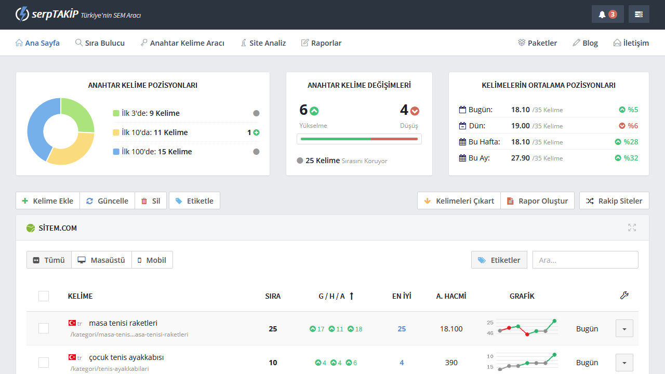Viewport: 665px width, 374px height.
Task: Click the serpTAKIP logo
Action: click(48, 14)
